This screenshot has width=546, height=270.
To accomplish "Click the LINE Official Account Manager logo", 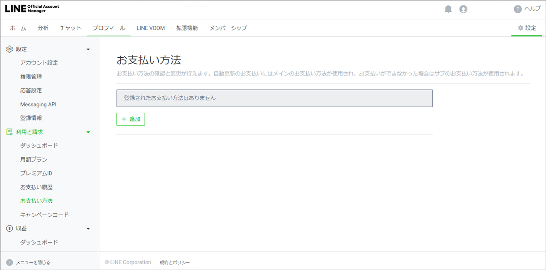I will point(32,9).
